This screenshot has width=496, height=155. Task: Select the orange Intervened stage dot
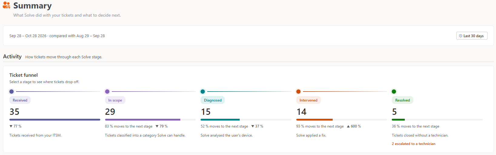pos(298,92)
